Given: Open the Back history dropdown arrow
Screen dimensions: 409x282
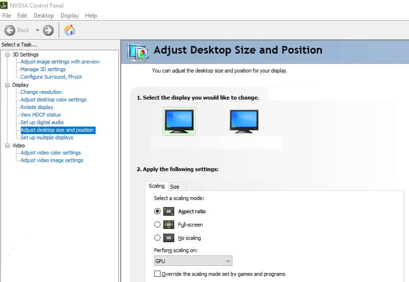Looking at the screenshot, I should (x=37, y=30).
